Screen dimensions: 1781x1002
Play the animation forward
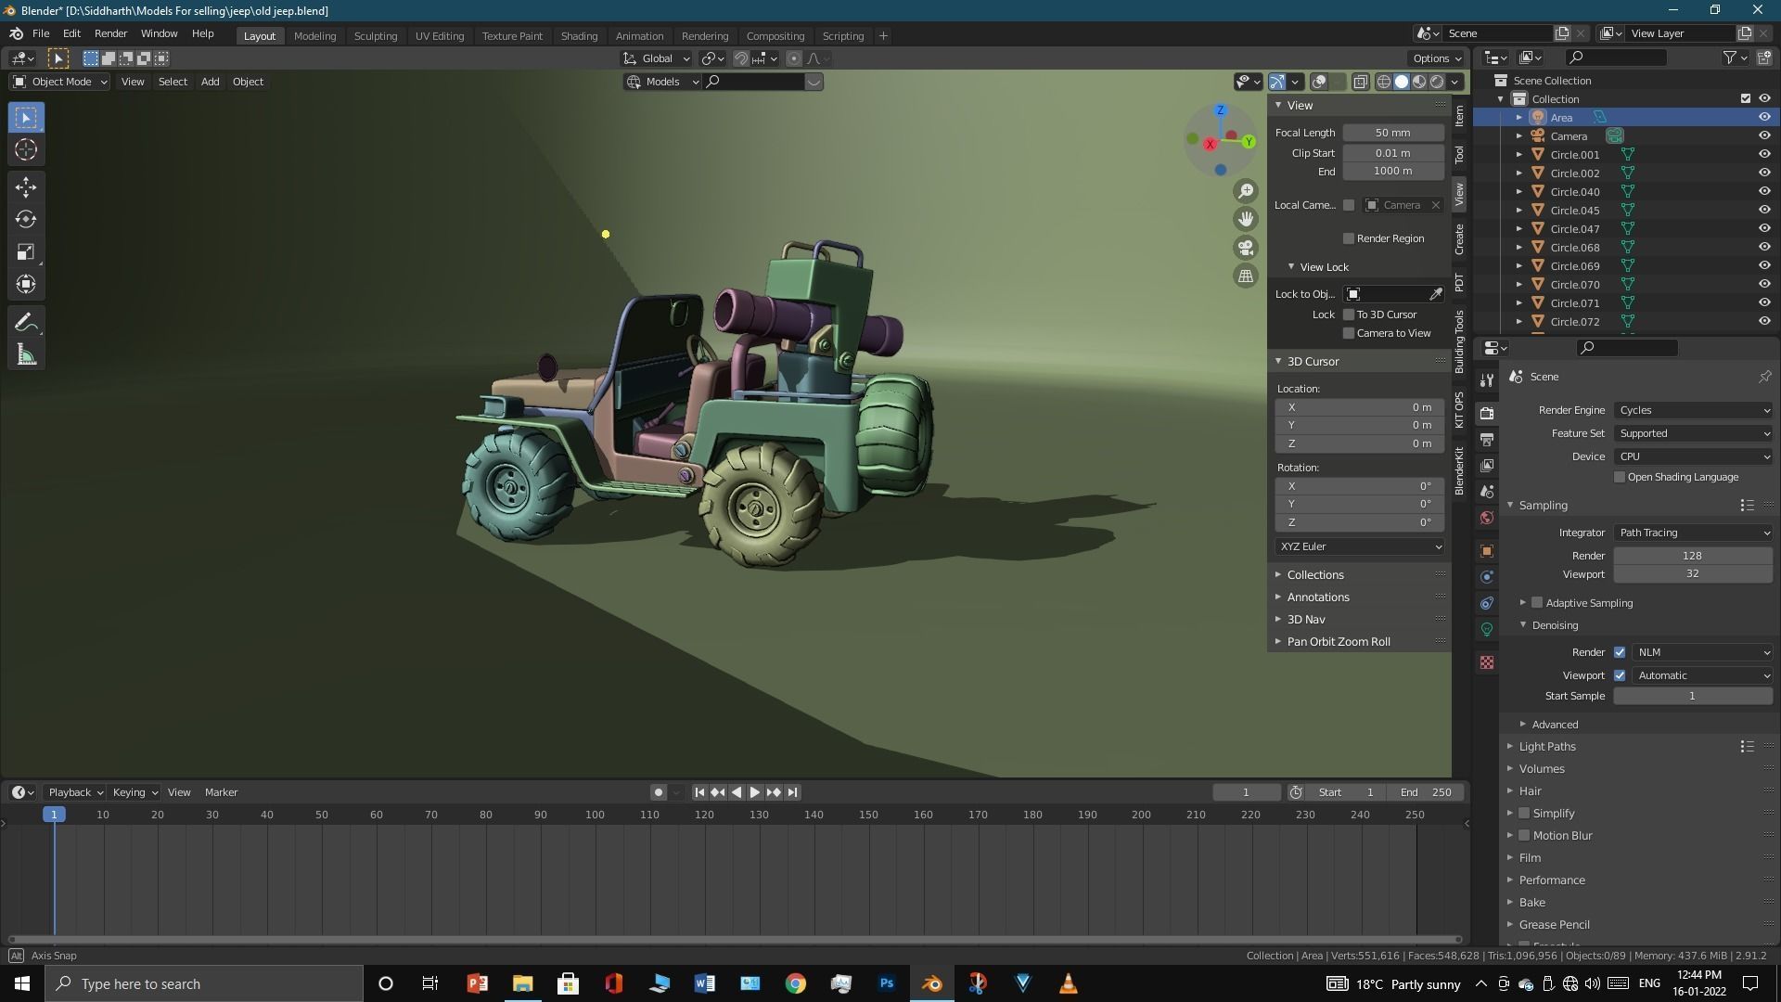tap(755, 792)
